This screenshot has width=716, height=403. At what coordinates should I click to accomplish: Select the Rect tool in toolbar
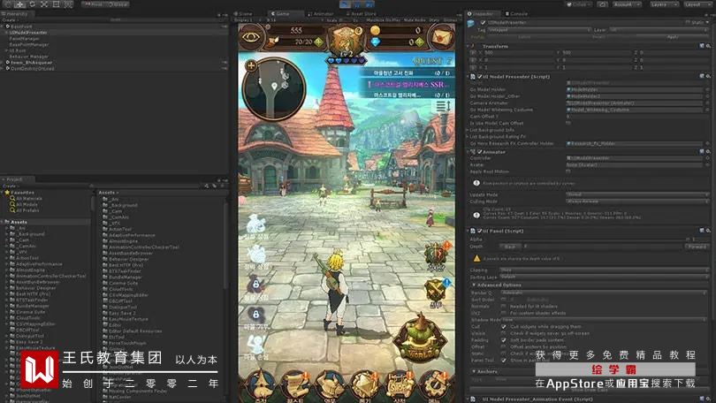point(57,4)
